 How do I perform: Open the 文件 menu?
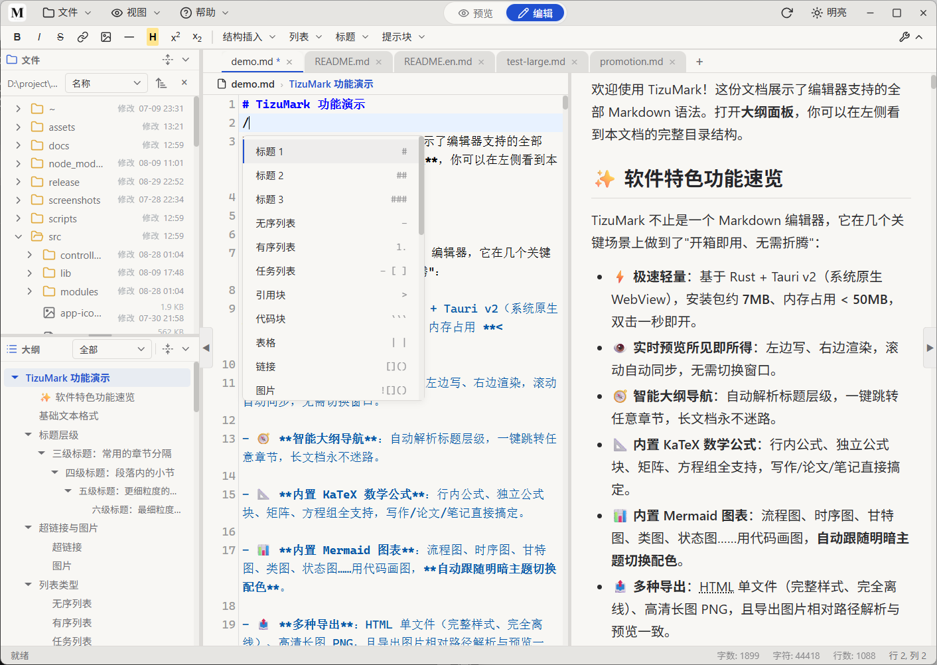tap(67, 13)
